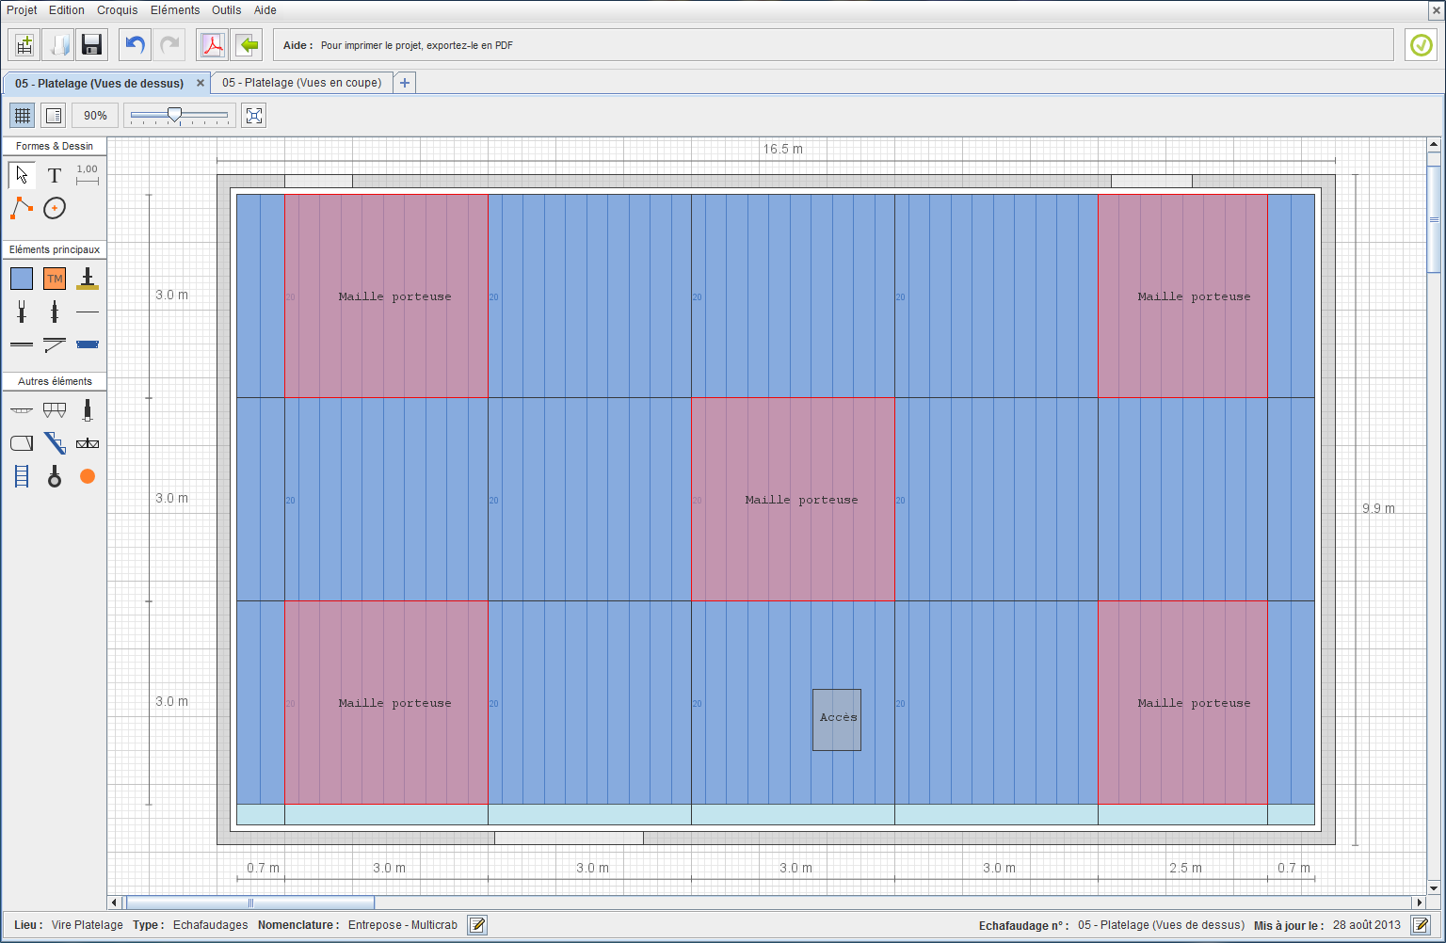Screen dimensions: 1446x943
Task: Select the blue square platform element
Action: pos(22,279)
